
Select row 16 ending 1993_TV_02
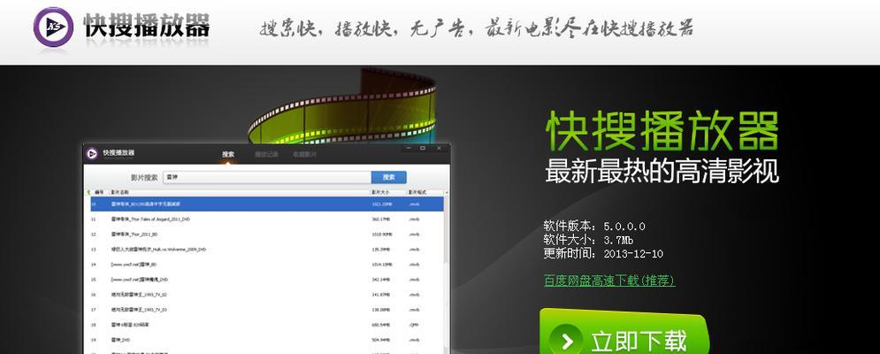tap(266, 295)
